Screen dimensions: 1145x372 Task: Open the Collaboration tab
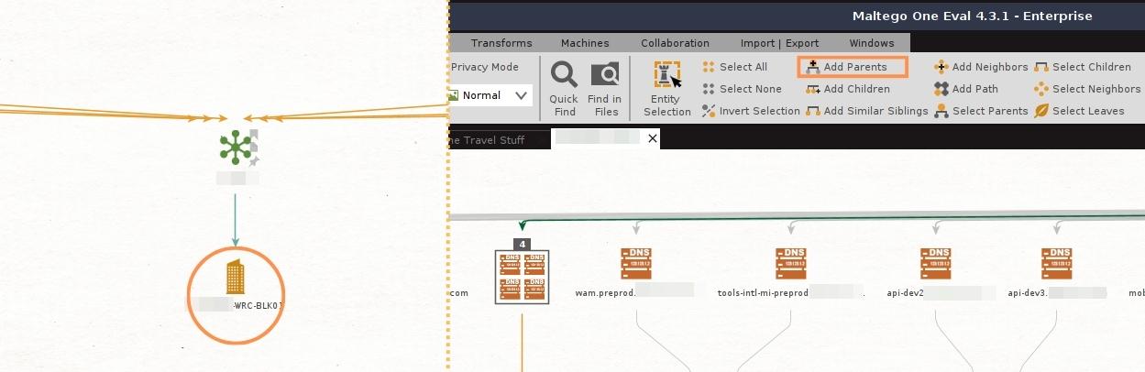coord(675,43)
